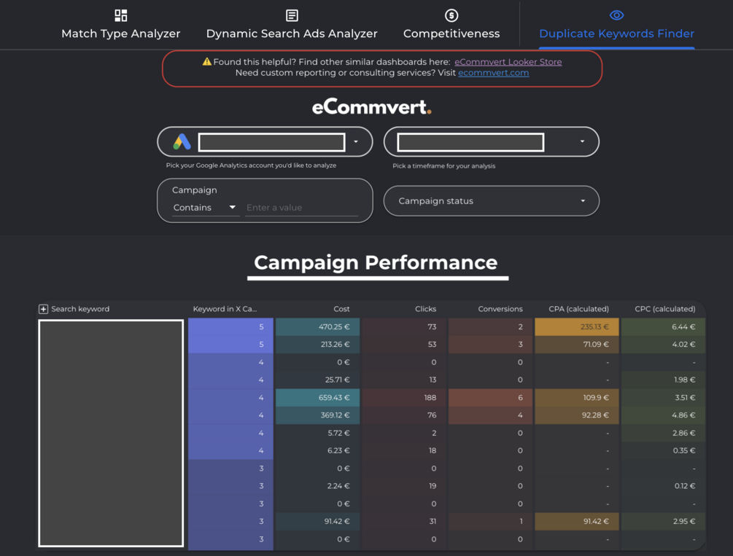Expand the Contains condition dropdown

[x=205, y=208]
